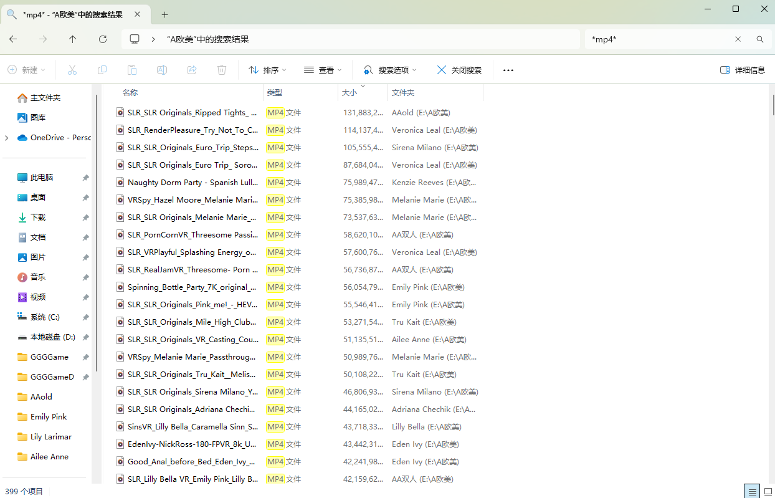Expand the OneDrive tree node

click(x=7, y=138)
